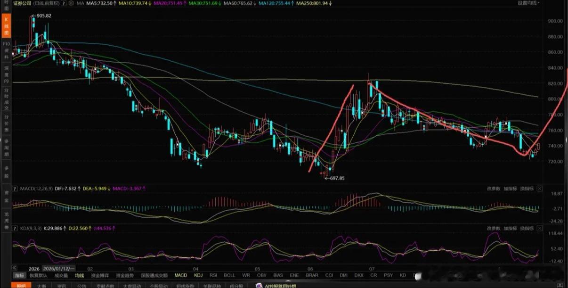568x288 pixels.
Task: Select the DMI indicator
Action: [344, 275]
